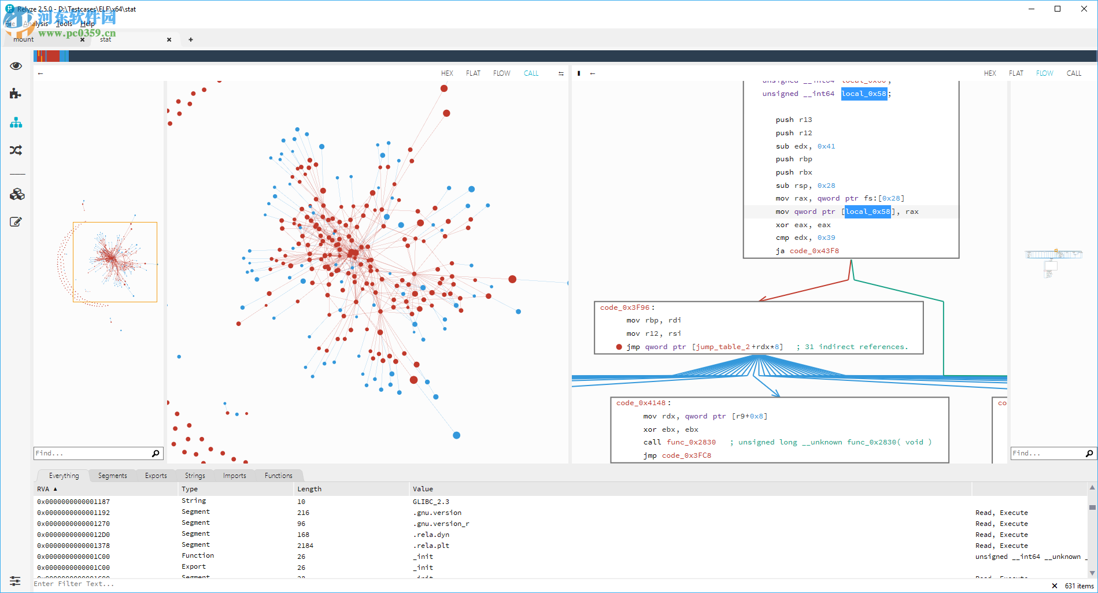Open the Tools menu
1098x593 pixels.
[64, 24]
